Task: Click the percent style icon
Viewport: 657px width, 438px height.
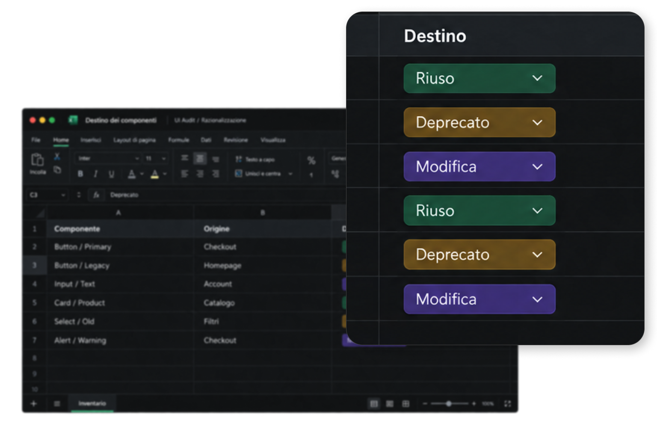Action: click(x=311, y=160)
